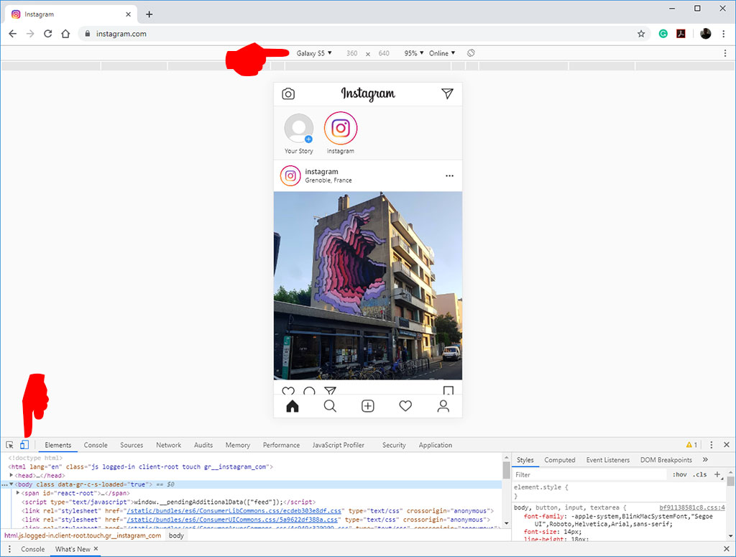
Task: Open the 95% zoom dropdown
Action: (414, 53)
